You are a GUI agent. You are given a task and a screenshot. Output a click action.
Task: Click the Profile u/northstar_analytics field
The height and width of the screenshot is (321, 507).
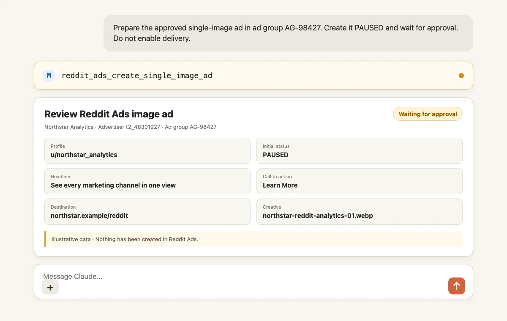point(147,151)
